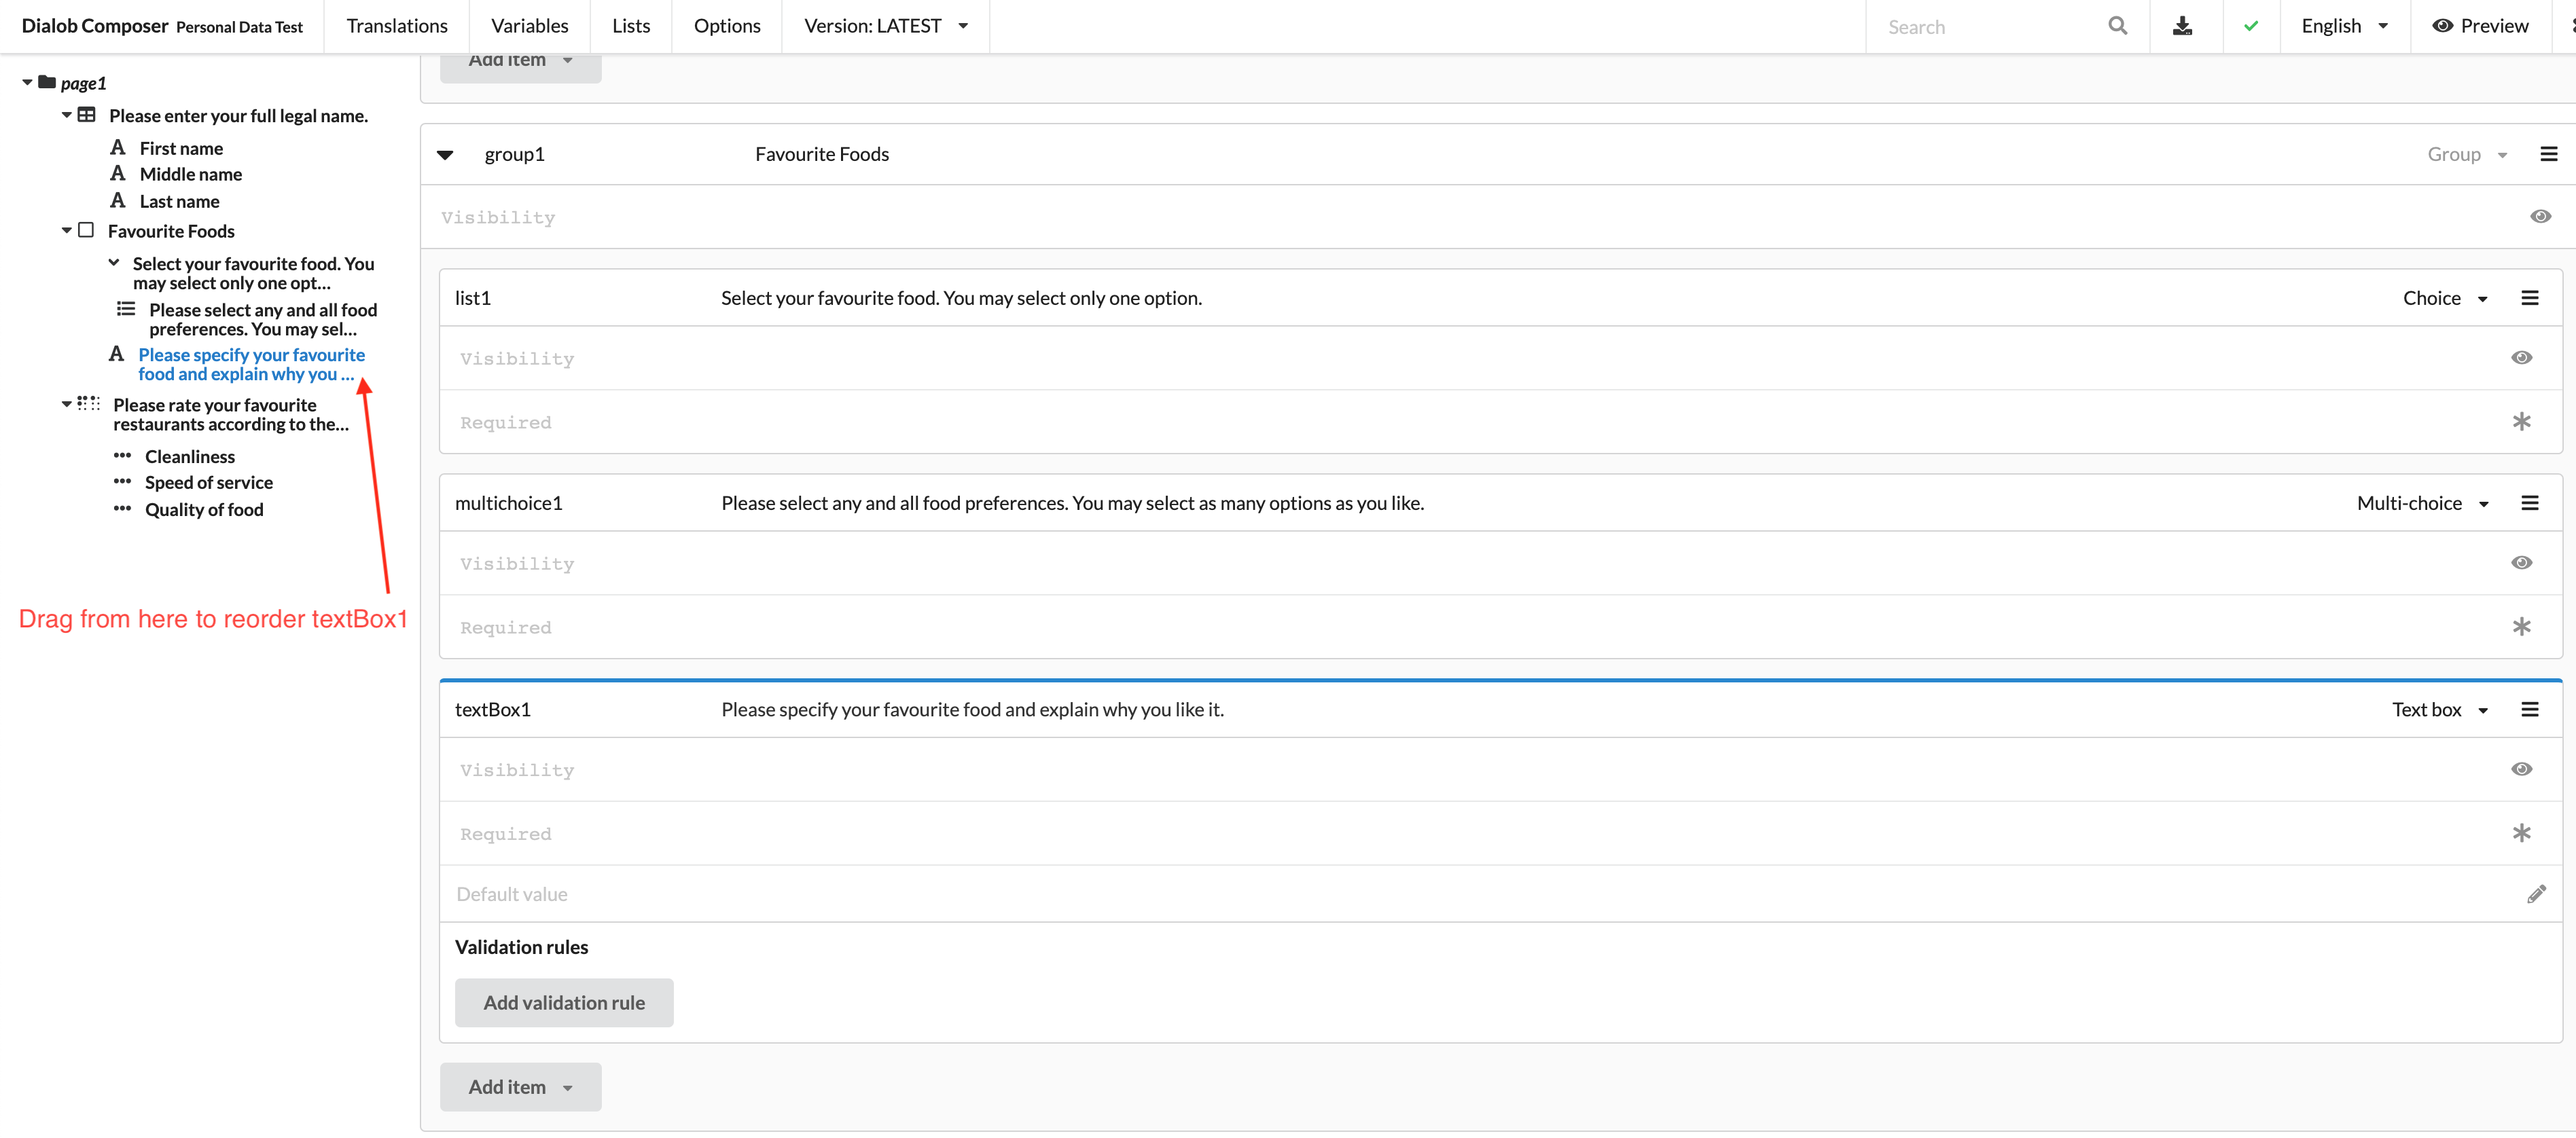Click the Add validation rule button
The height and width of the screenshot is (1138, 2576).
[564, 1002]
